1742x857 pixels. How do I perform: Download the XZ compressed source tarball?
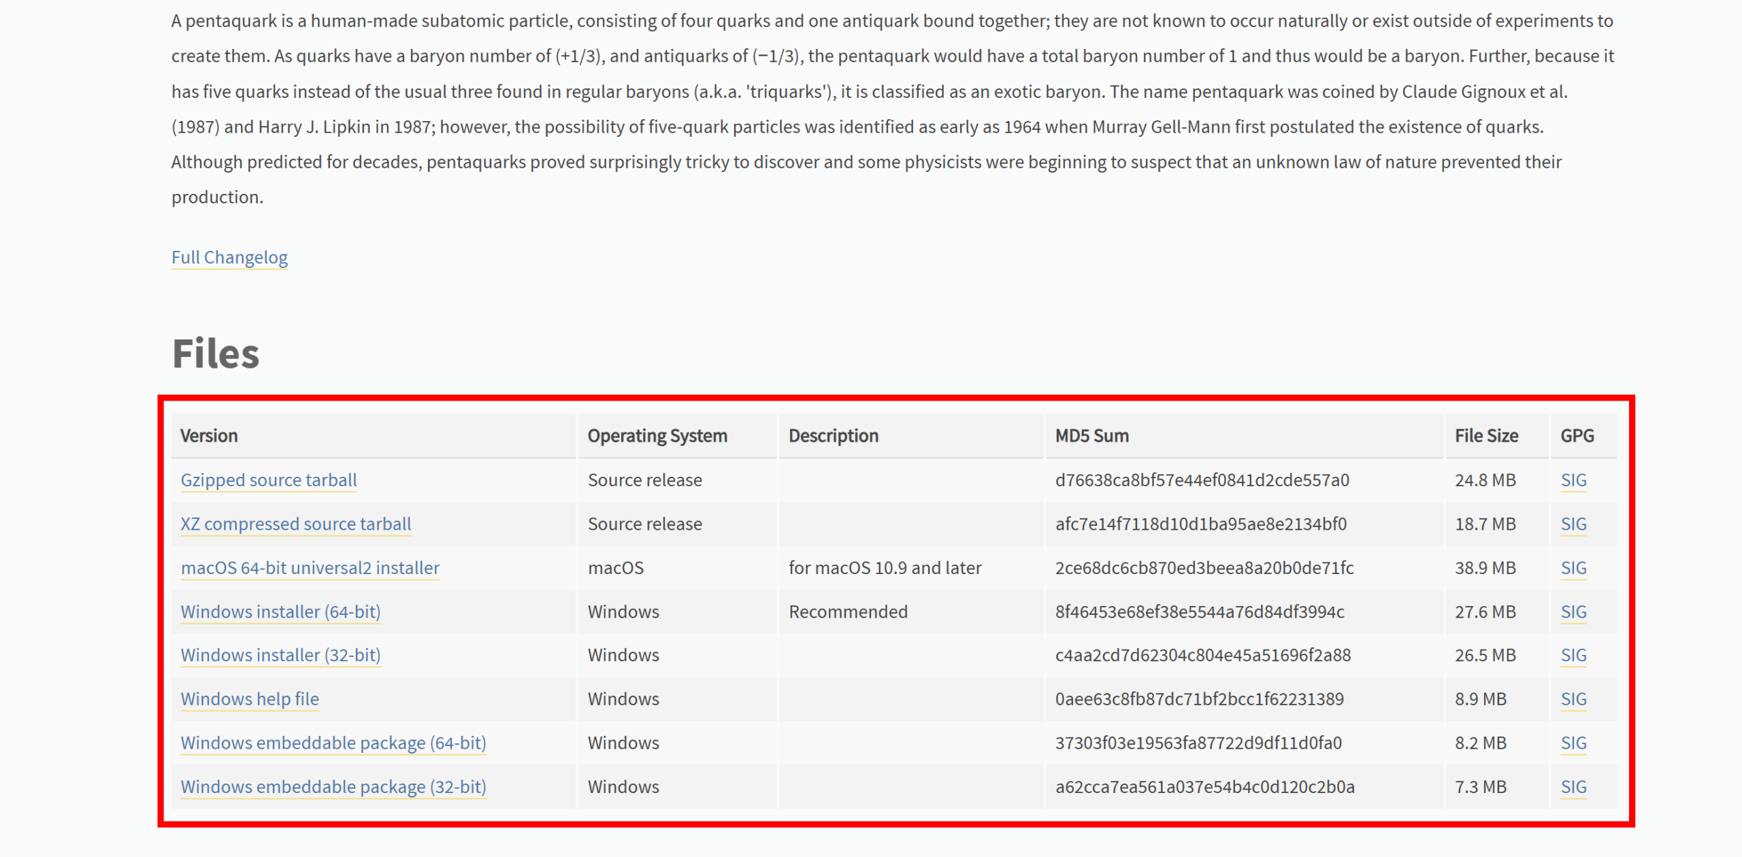pos(296,524)
